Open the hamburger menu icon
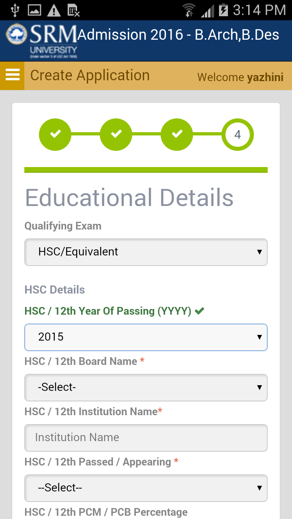 coord(12,75)
